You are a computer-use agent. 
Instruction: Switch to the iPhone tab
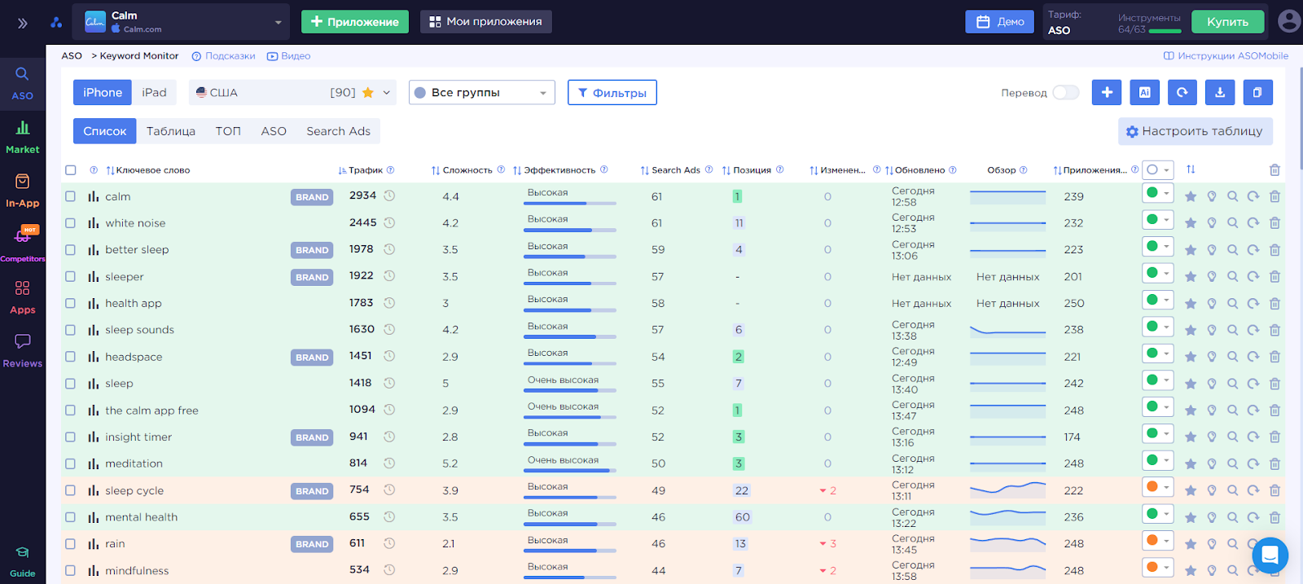pyautogui.click(x=103, y=92)
